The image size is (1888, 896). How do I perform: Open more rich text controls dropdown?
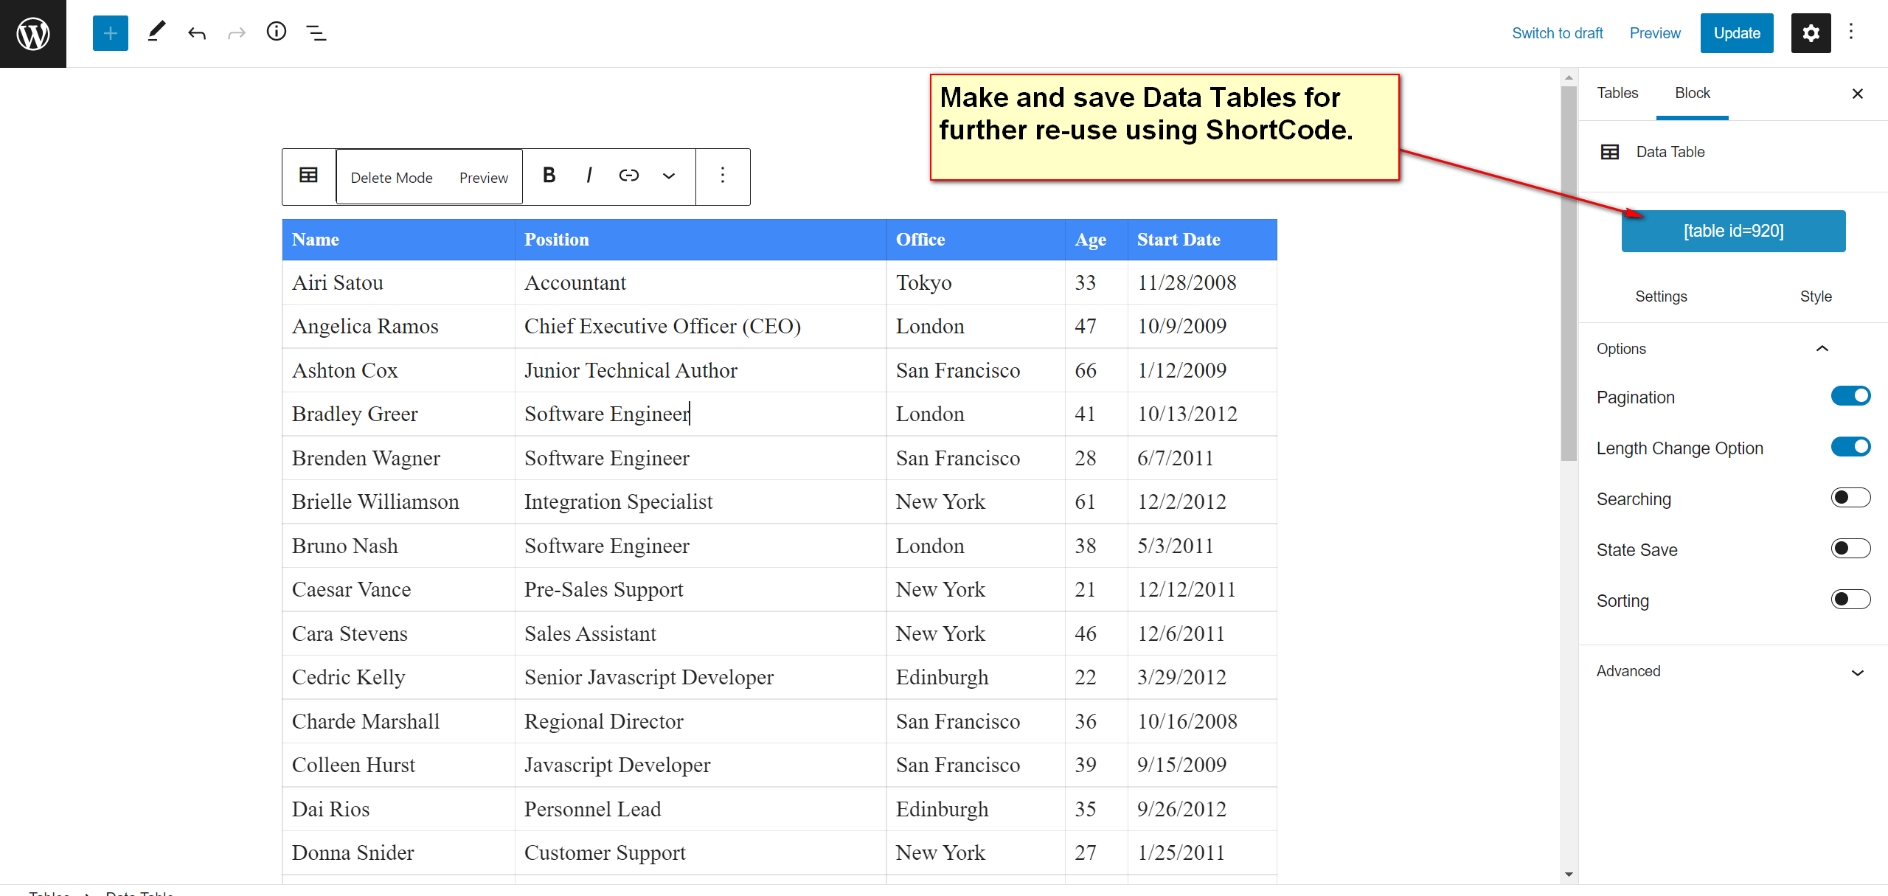pyautogui.click(x=668, y=176)
